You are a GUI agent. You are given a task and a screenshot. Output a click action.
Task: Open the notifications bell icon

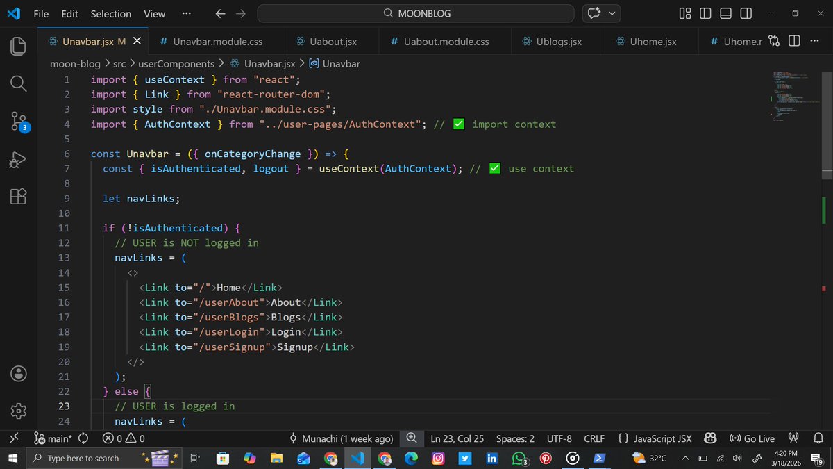pos(818,438)
